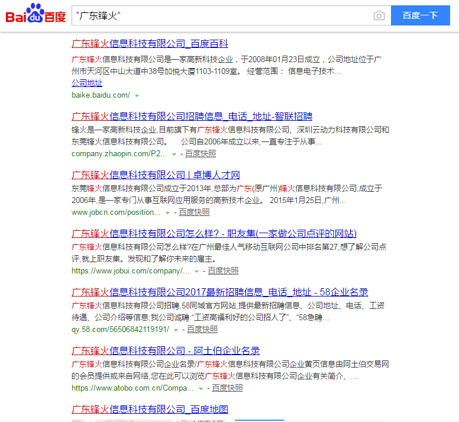Click the https://www.atobo.com.cn/Compa... URL text
Viewport: 459px width, 422px height.
pyautogui.click(x=132, y=388)
